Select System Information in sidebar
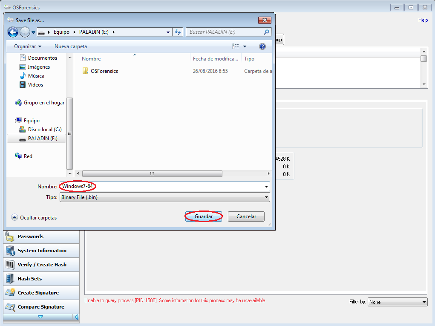 click(42, 251)
